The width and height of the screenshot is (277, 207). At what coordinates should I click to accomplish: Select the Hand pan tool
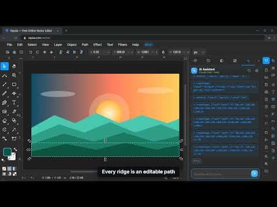(14, 66)
